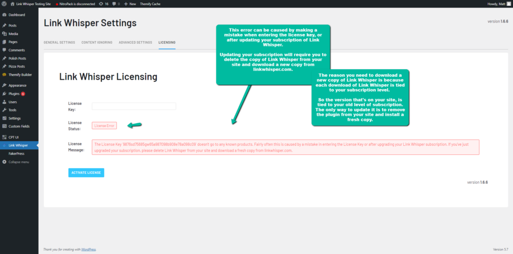Open General Settings tab

pos(59,43)
